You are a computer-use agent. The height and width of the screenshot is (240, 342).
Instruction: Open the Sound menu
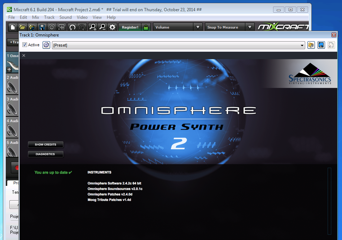(66, 17)
